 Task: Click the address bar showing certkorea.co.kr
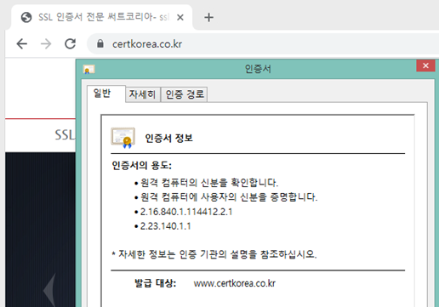(262, 44)
